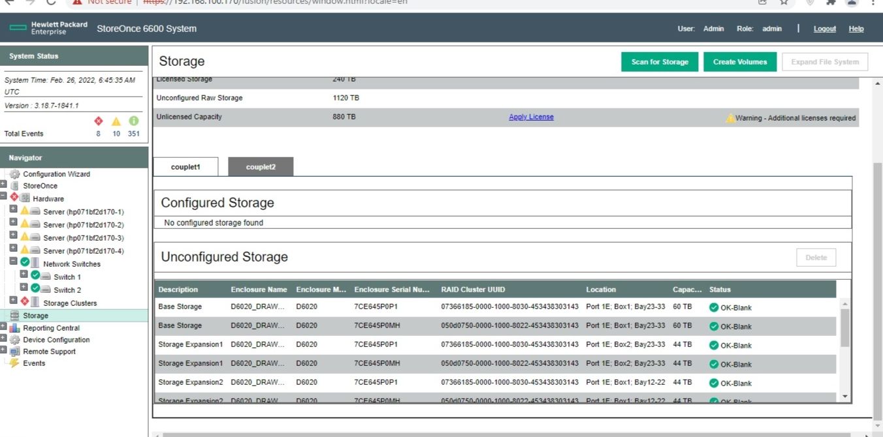Click the green check icon beside Network Switches

(x=25, y=262)
